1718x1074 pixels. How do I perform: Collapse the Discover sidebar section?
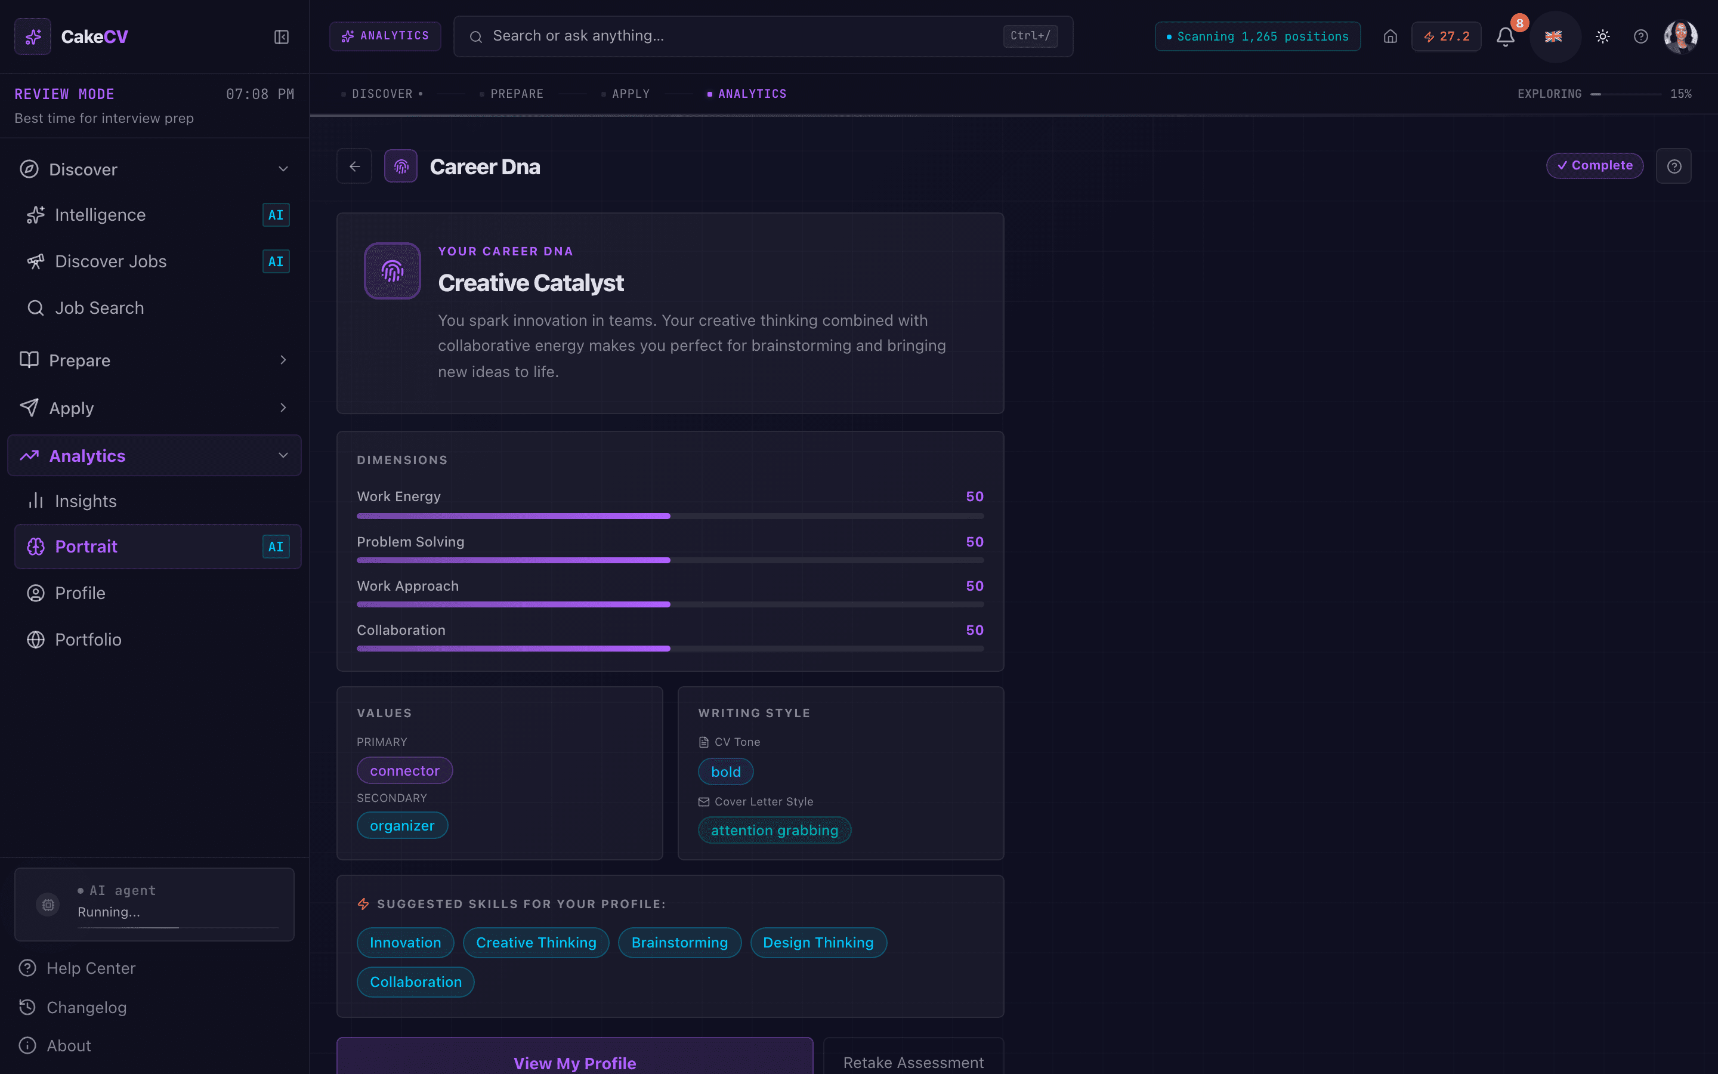(x=154, y=169)
